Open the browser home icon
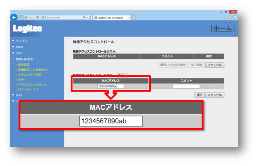257x166 pixels. tap(226, 17)
